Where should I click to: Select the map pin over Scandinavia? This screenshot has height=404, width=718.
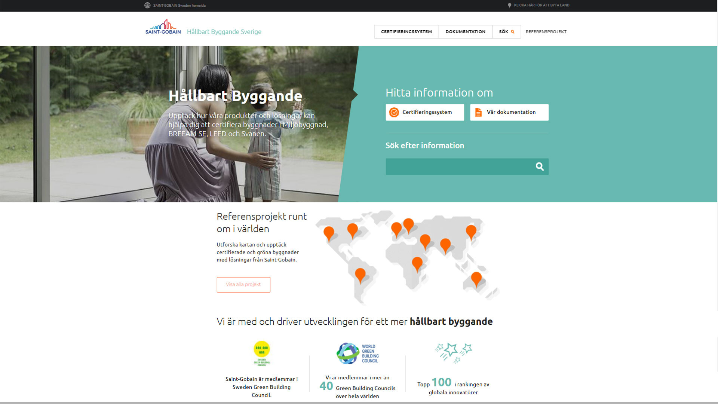coord(408,226)
